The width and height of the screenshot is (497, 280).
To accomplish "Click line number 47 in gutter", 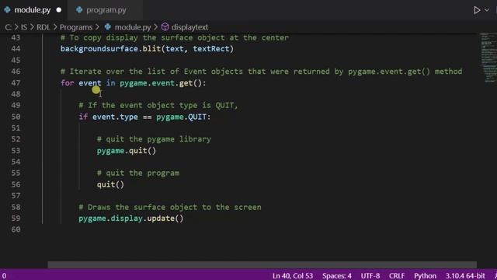I will (16, 83).
